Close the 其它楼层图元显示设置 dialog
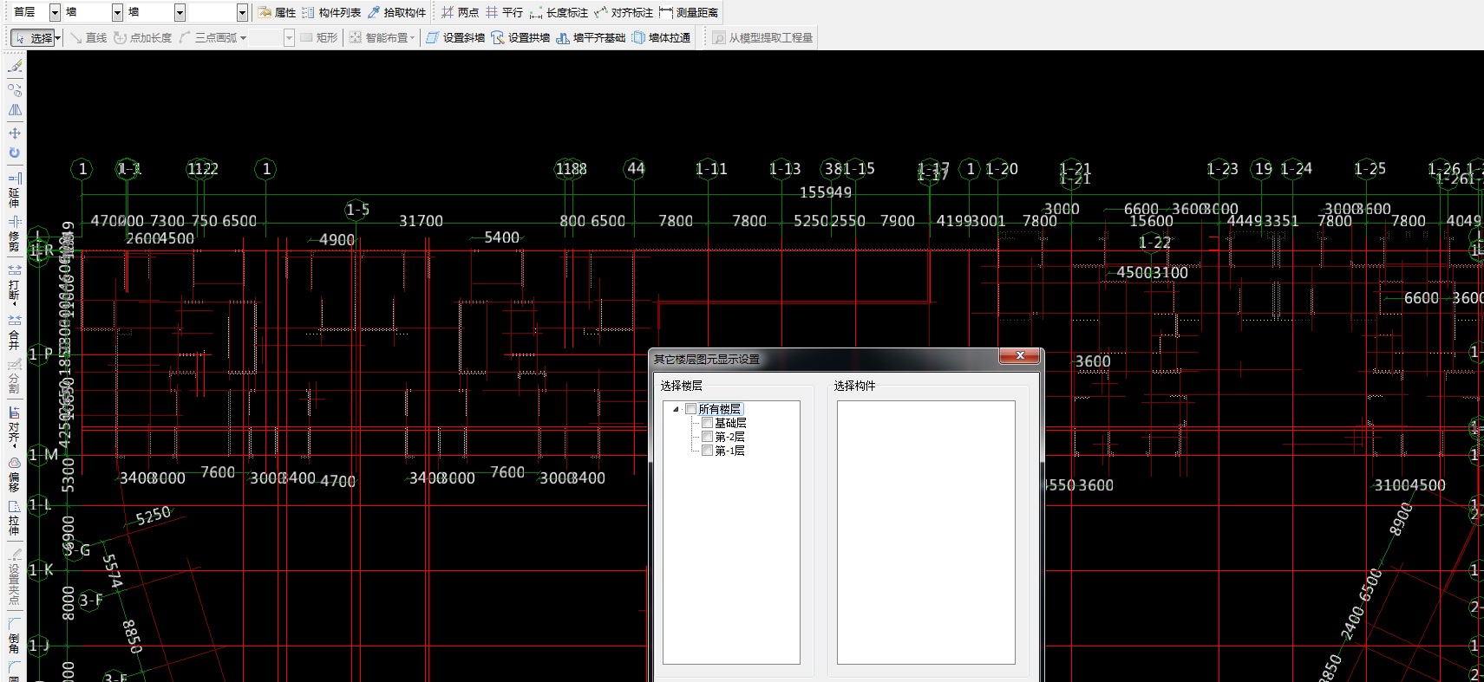The image size is (1484, 682). click(x=1020, y=355)
